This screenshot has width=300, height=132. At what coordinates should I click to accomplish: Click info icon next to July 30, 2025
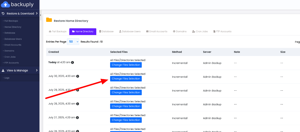coord(77,76)
